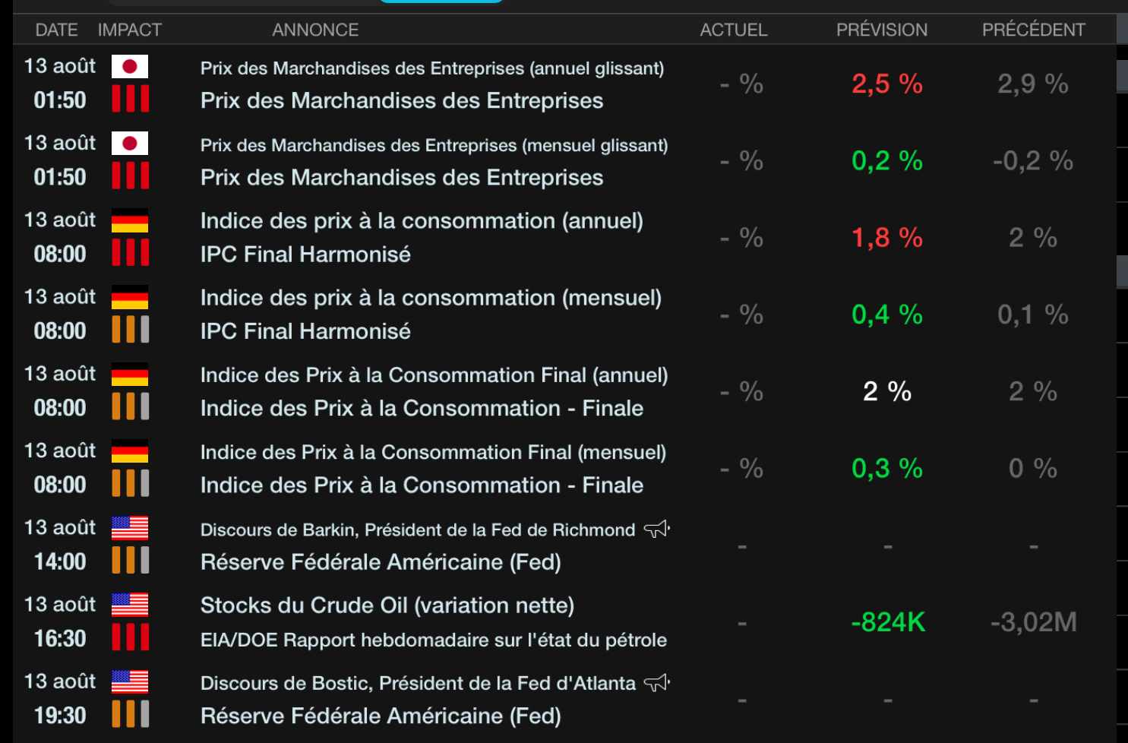Sort by the DATE column header

click(x=56, y=30)
